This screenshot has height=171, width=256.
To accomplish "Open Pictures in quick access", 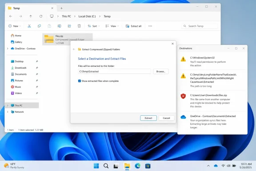I will (17, 81).
